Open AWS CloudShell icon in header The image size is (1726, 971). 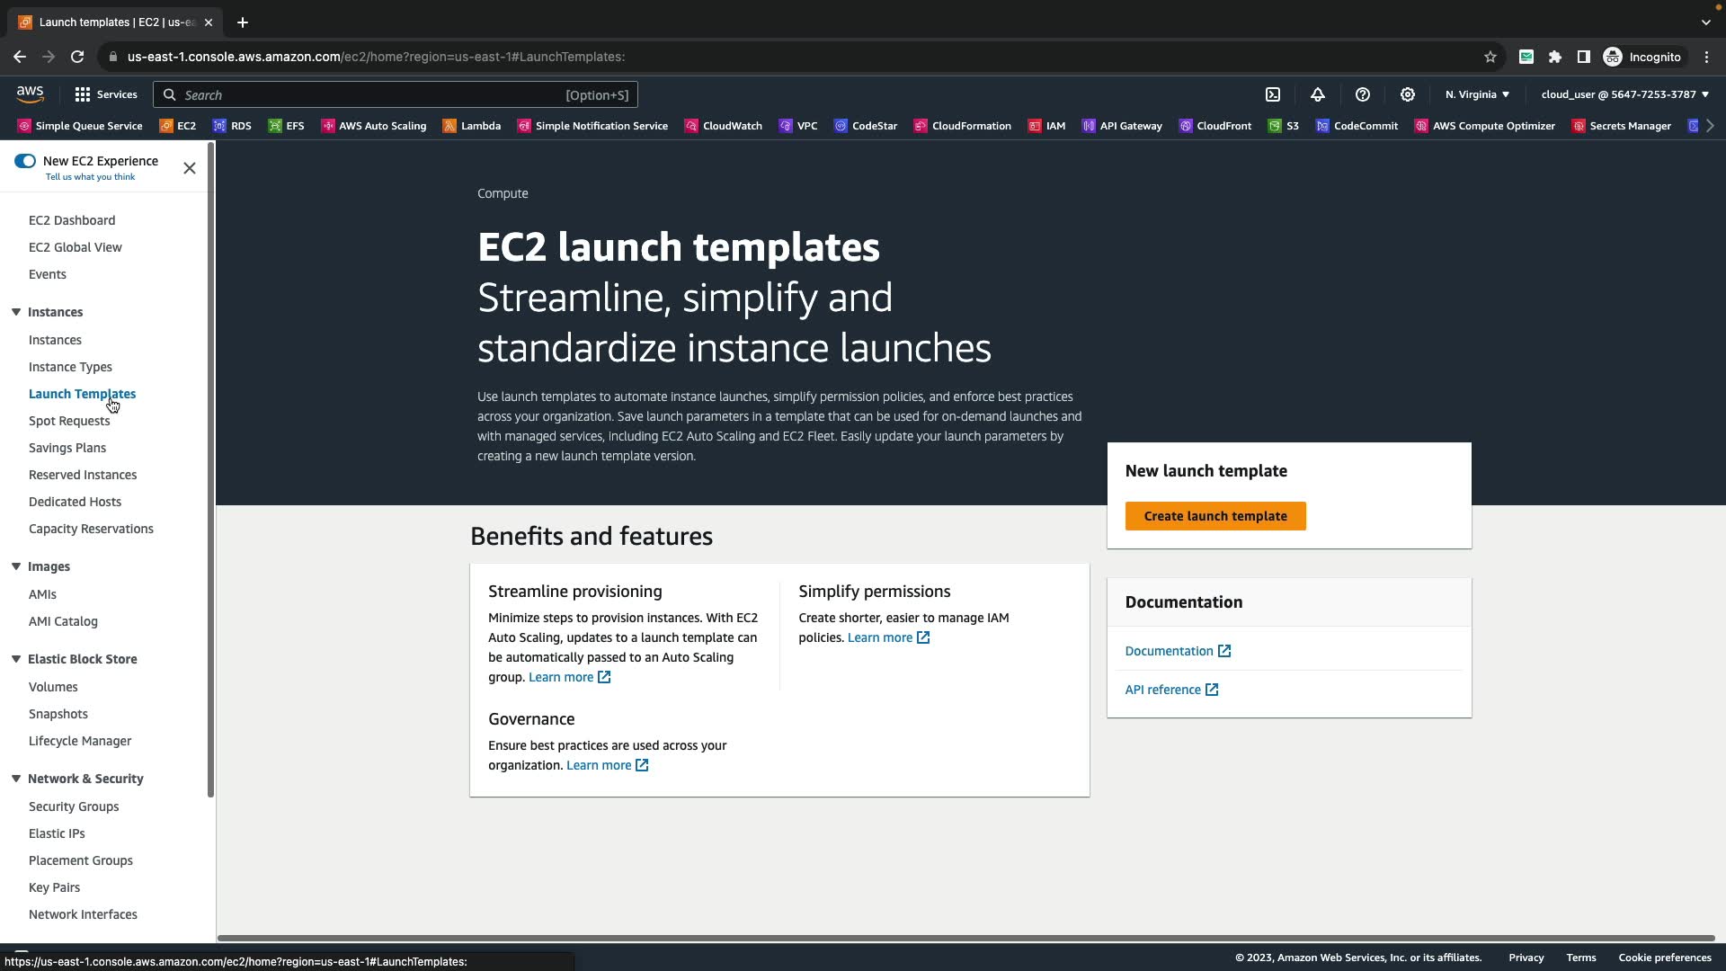[x=1273, y=94]
